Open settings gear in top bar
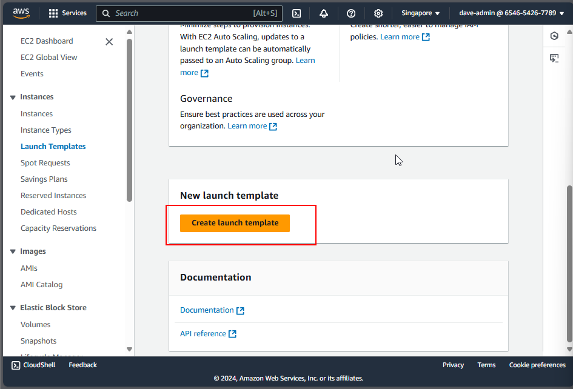The width and height of the screenshot is (573, 389). [x=378, y=13]
